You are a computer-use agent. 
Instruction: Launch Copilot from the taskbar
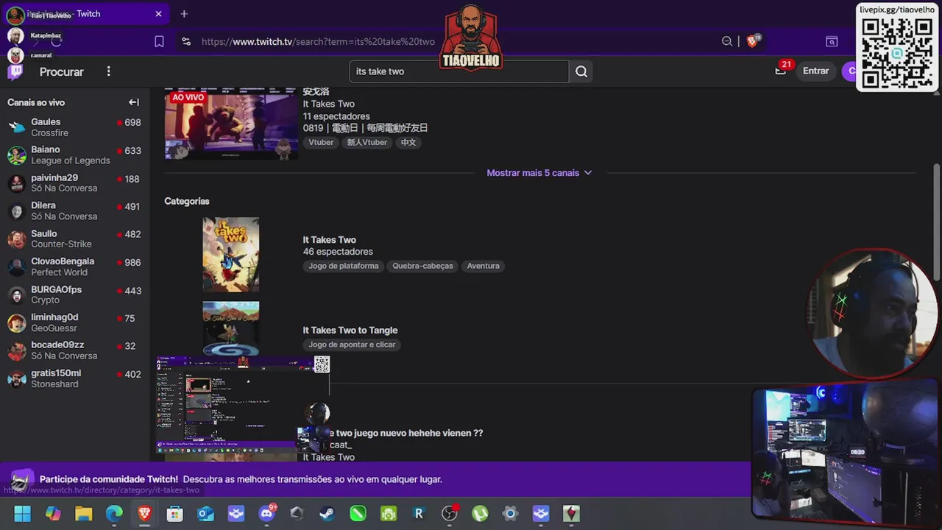[53, 513]
